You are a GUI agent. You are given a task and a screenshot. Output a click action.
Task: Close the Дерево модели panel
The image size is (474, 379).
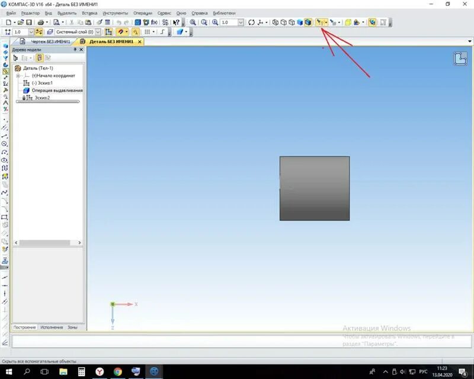pyautogui.click(x=81, y=50)
